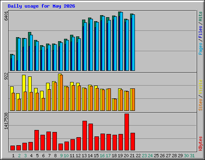The image size is (205, 160).
Task: Click the 'Daily usage for May 2026' title
Action: tap(41, 6)
